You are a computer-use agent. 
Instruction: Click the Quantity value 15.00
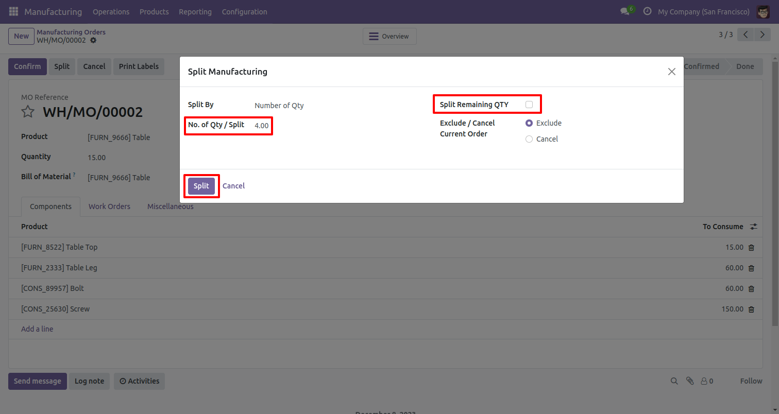pyautogui.click(x=97, y=158)
